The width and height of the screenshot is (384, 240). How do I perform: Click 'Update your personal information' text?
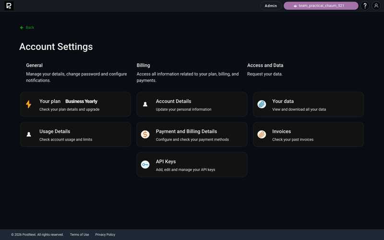pos(183,109)
